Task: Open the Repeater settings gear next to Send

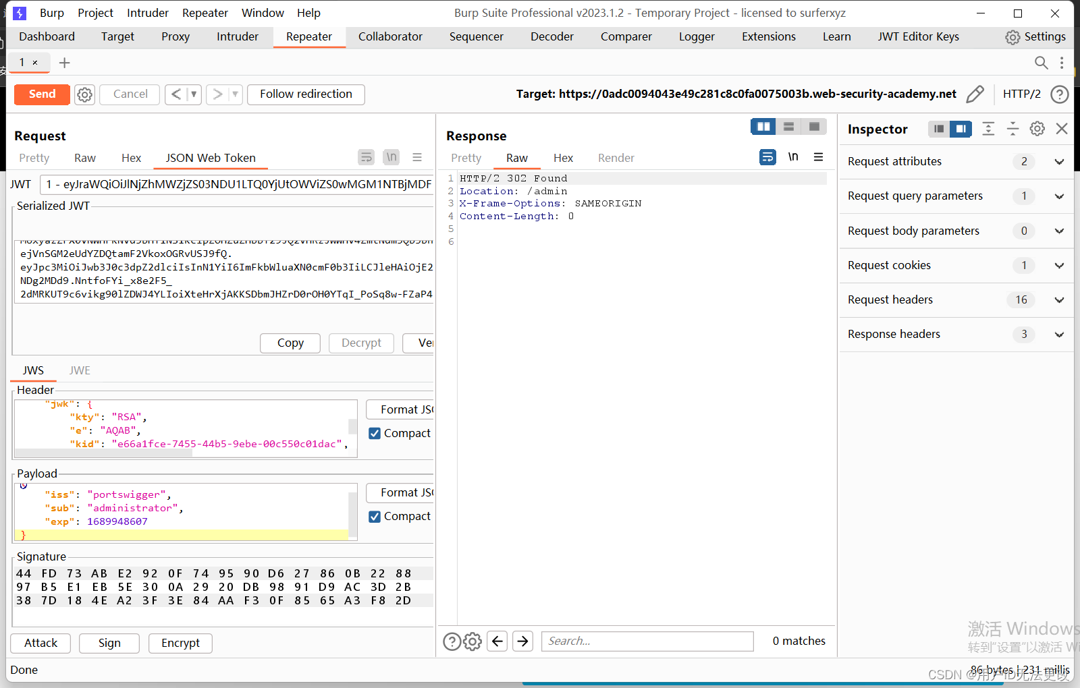Action: [x=84, y=94]
